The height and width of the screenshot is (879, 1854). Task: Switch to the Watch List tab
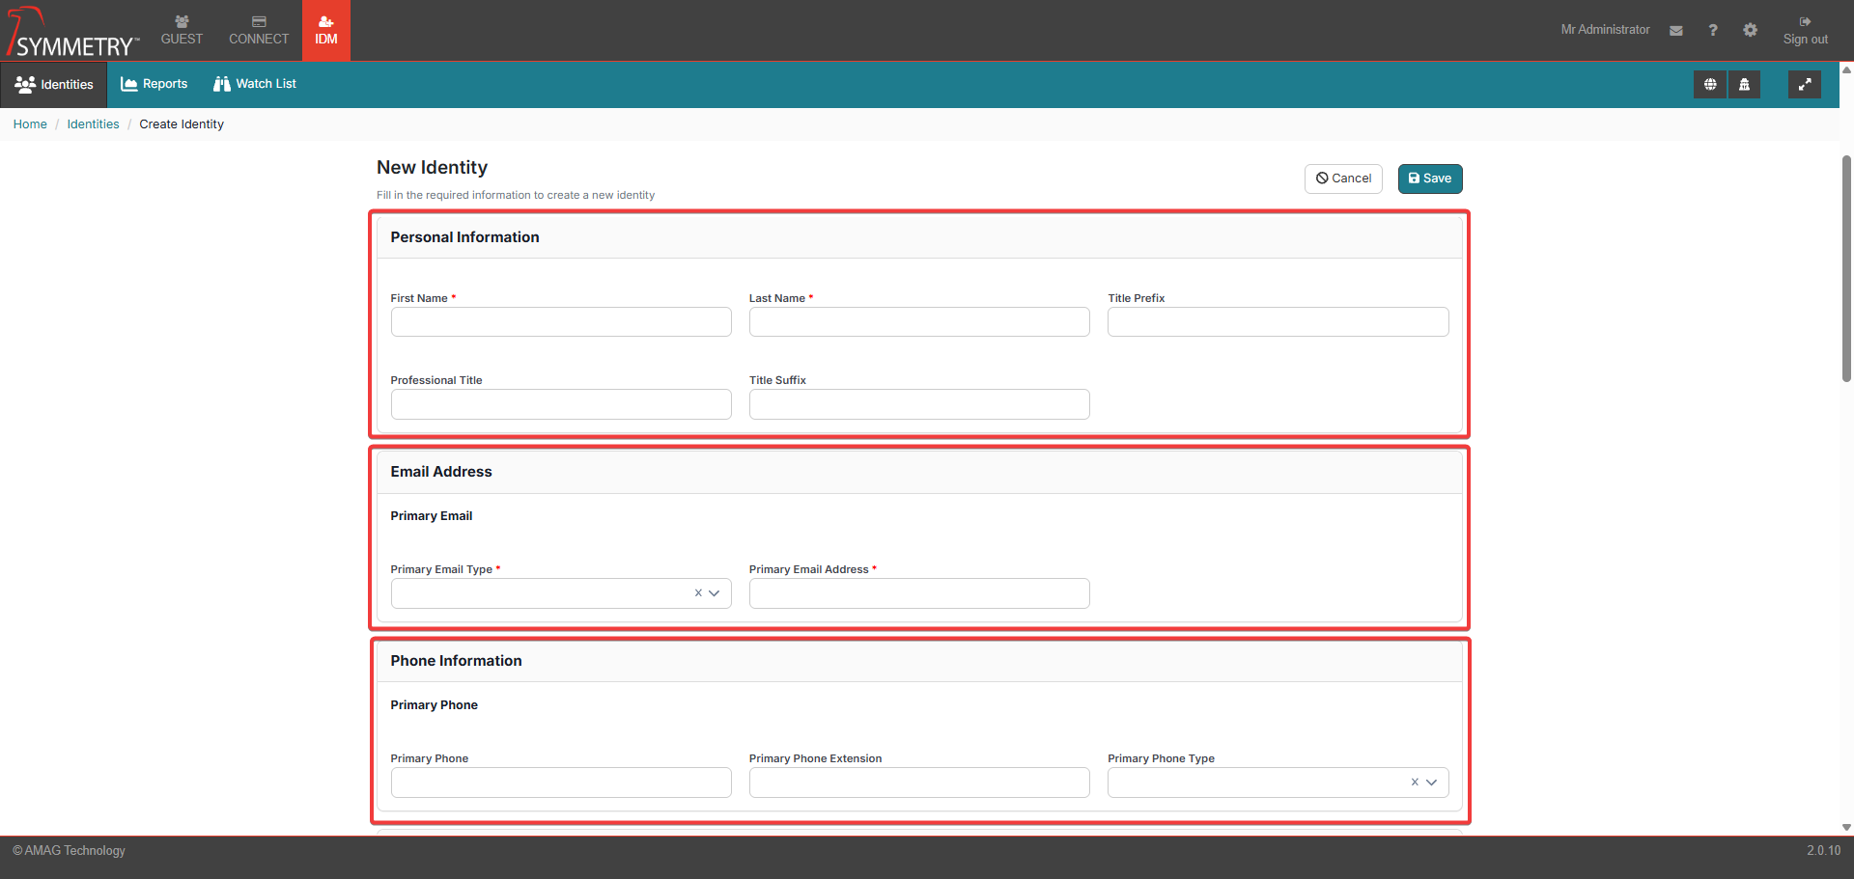[255, 84]
